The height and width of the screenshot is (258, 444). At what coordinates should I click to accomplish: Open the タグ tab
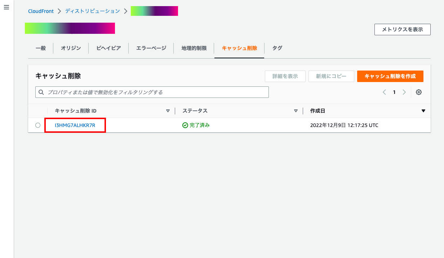pyautogui.click(x=277, y=48)
